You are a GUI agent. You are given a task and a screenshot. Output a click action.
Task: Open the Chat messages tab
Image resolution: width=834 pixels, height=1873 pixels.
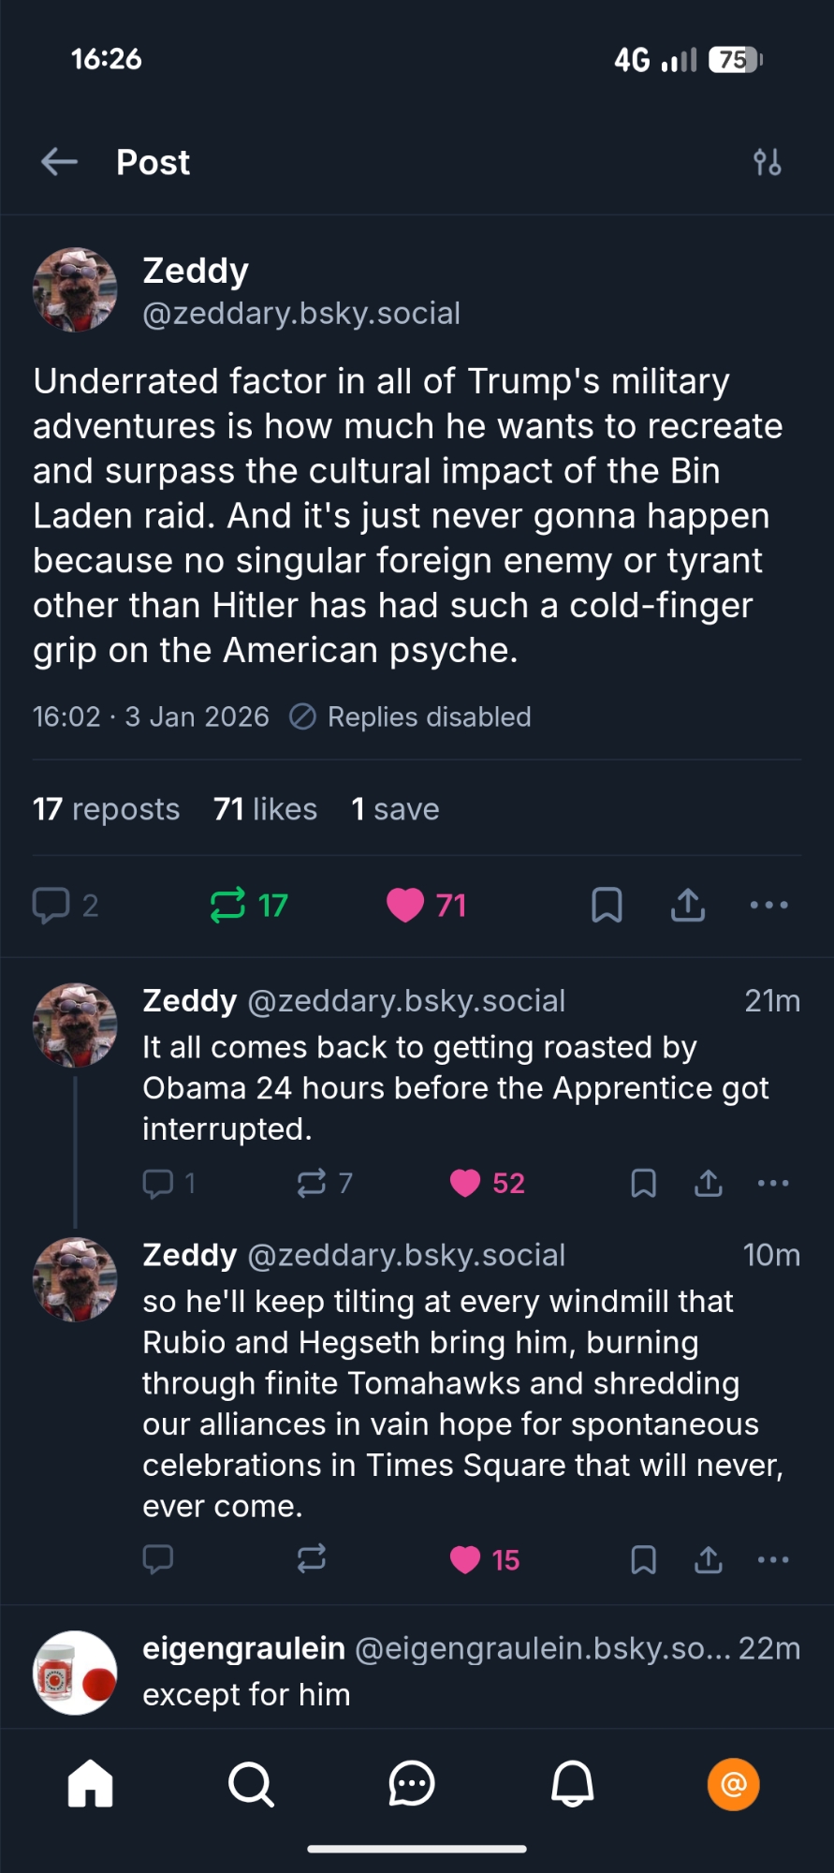tap(412, 1784)
